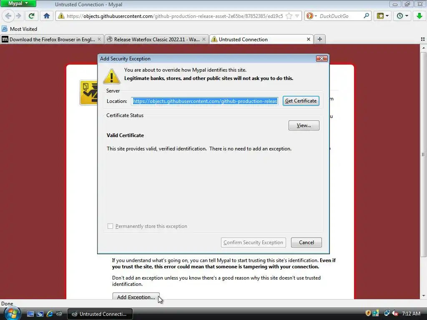Viewport: 427px width, 320px height.
Task: Click the 7:12 AM clock
Action: [x=411, y=313]
